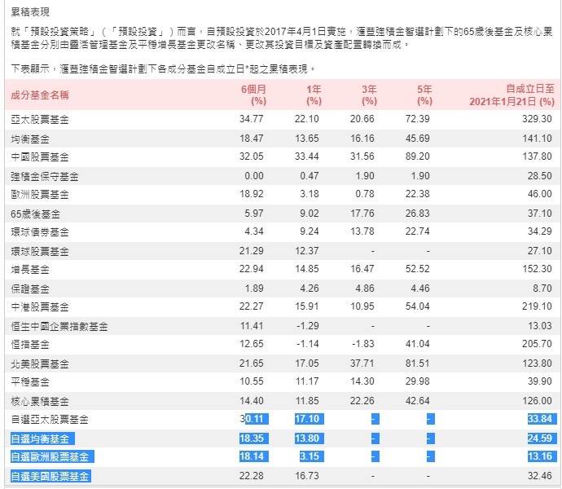Click the 累積表現 section heading
The height and width of the screenshot is (489, 562).
(30, 12)
